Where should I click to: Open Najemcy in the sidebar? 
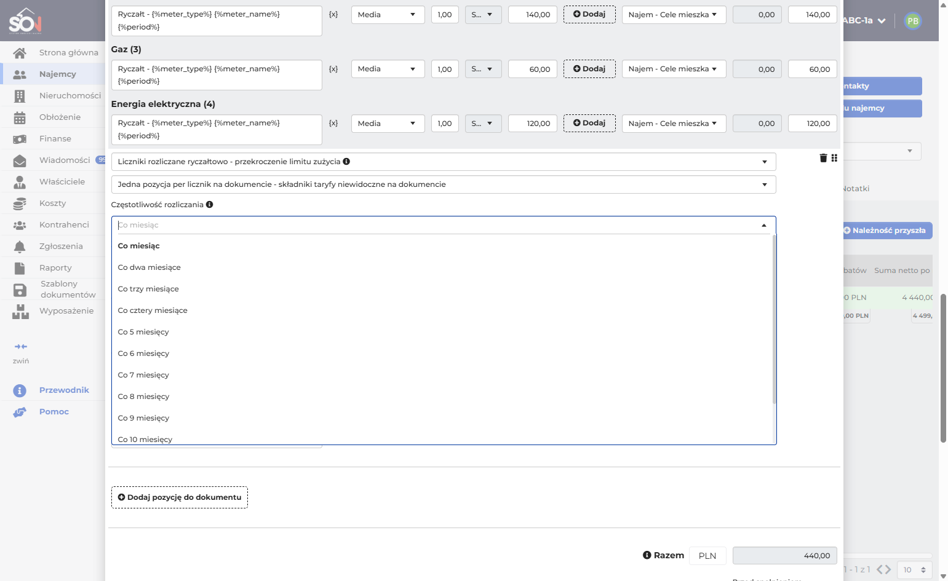58,74
